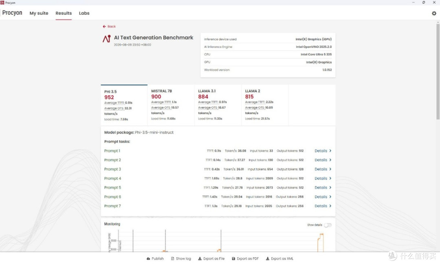The height and width of the screenshot is (265, 440).
Task: Click the Intel OpenVINO 2025.2.0 value
Action: click(314, 47)
